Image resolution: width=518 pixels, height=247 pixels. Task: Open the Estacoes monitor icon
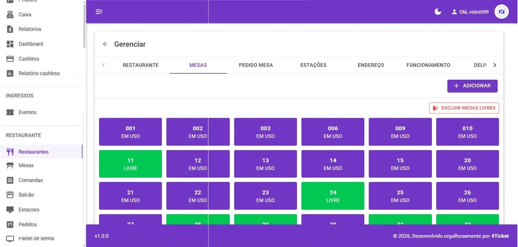(x=10, y=210)
